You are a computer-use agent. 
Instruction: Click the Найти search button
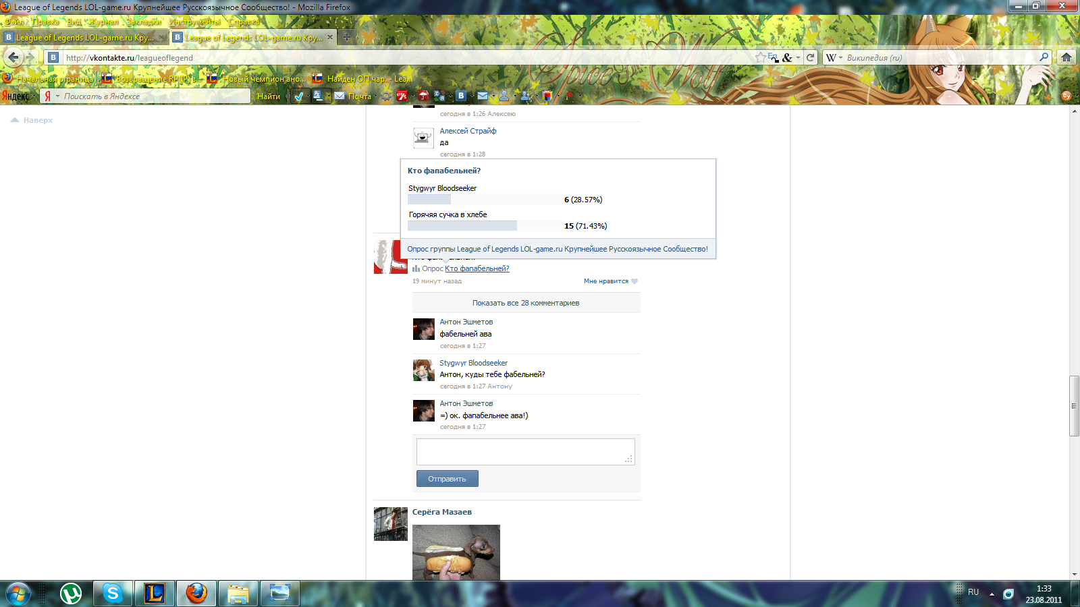269,96
